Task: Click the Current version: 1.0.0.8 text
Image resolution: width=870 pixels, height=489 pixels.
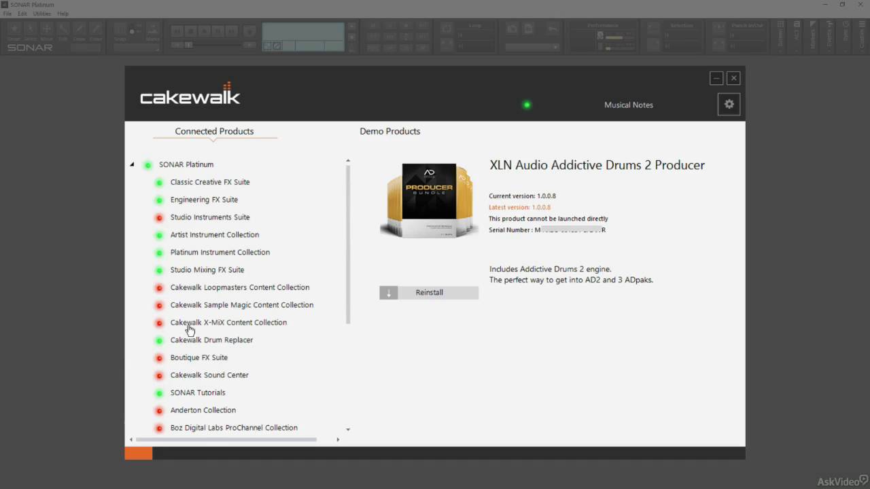Action: click(522, 196)
